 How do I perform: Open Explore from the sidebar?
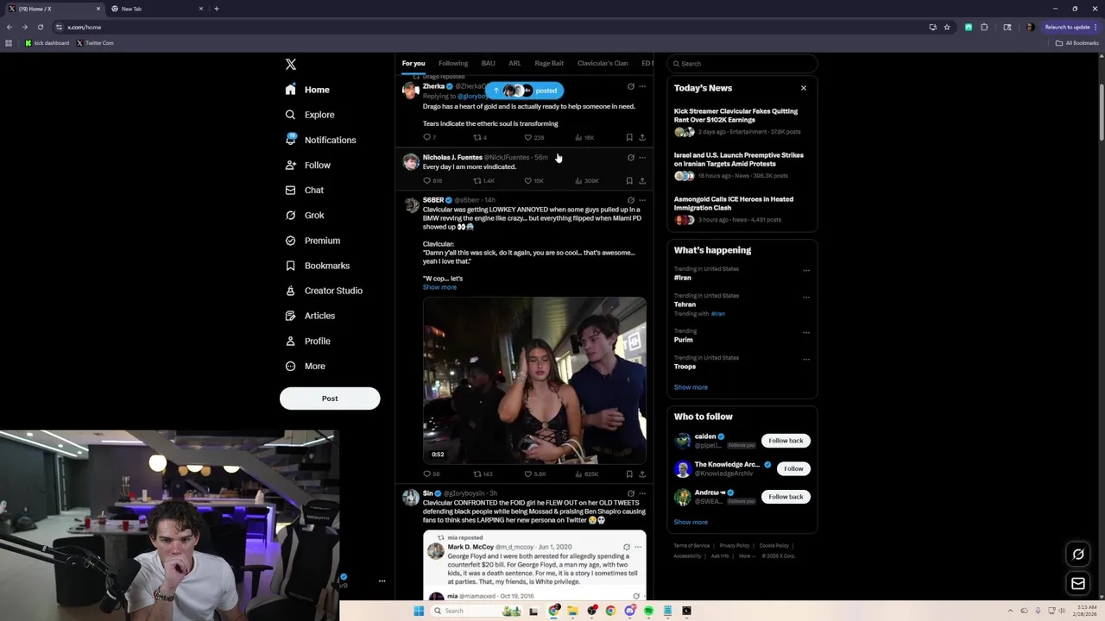pyautogui.click(x=310, y=115)
